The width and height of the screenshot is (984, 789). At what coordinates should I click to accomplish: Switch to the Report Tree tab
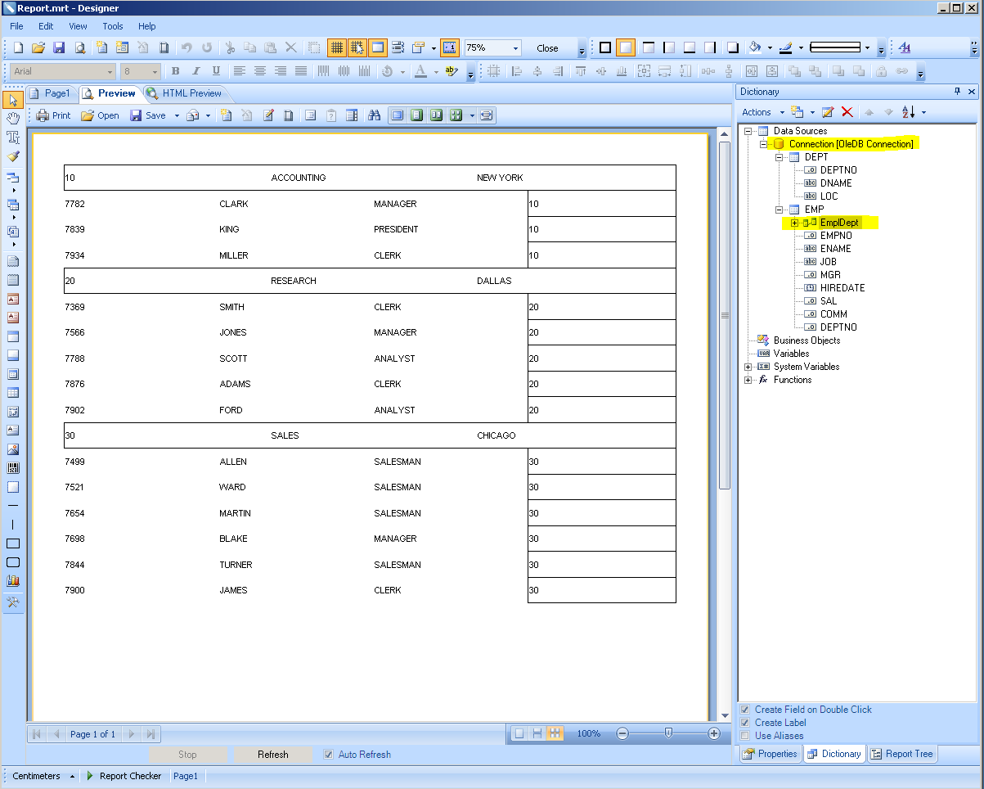pyautogui.click(x=901, y=754)
